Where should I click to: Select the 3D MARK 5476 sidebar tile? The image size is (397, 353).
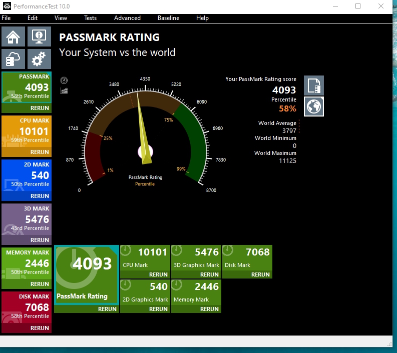tap(27, 219)
